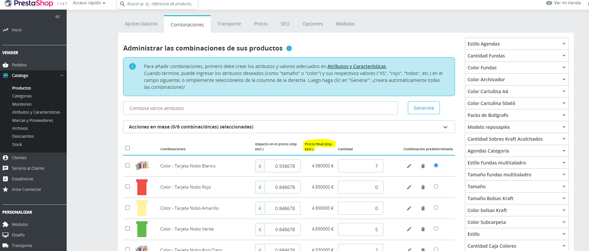589x251 pixels.
Task: Edit Tarjeta Nobo Blanco with pencil icon
Action: [x=409, y=166]
